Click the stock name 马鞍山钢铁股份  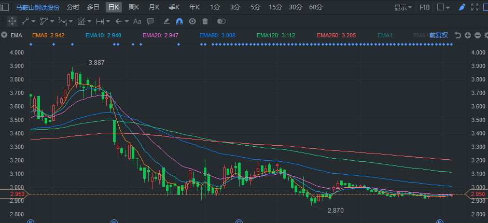click(38, 7)
